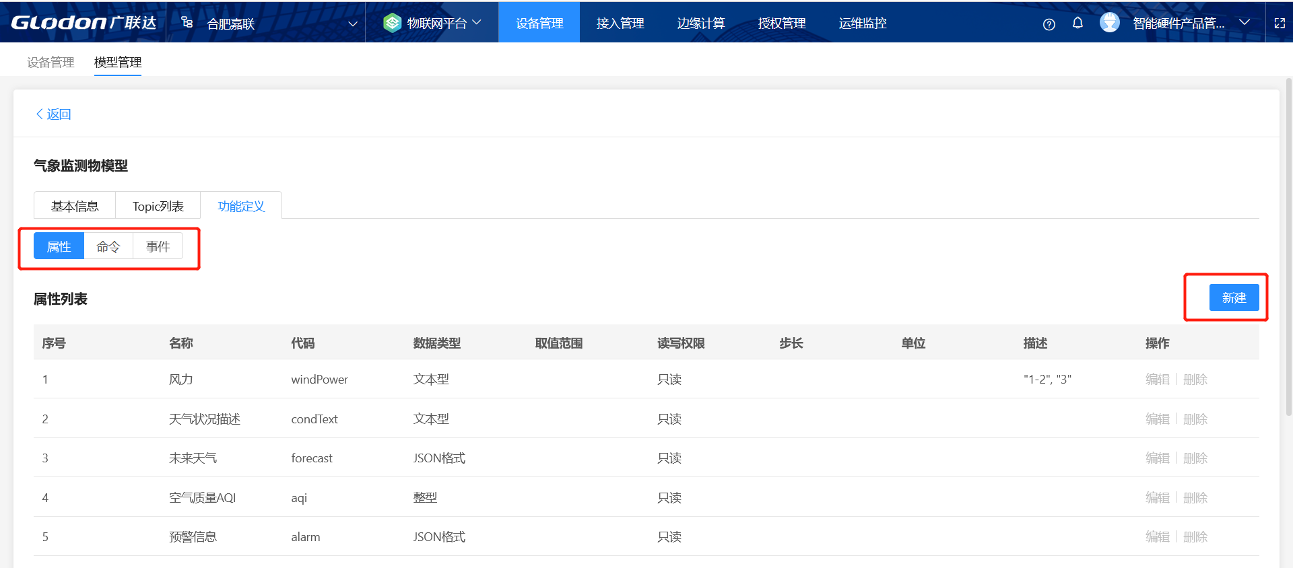This screenshot has width=1293, height=568.
Task: Click the 新建 button
Action: click(1234, 297)
